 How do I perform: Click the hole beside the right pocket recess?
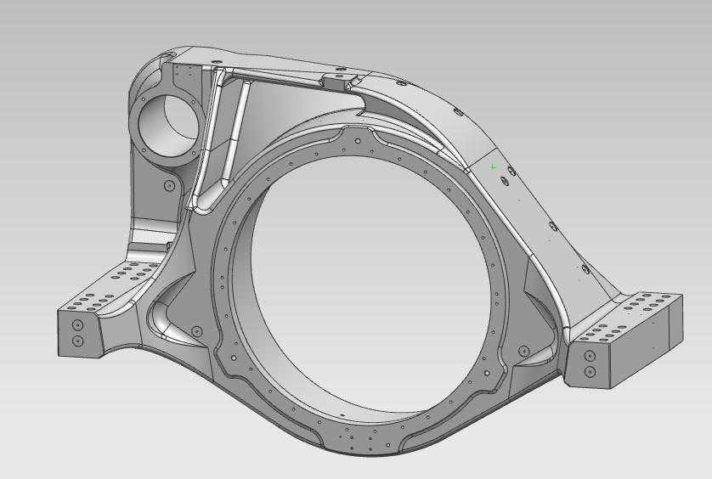click(x=524, y=351)
